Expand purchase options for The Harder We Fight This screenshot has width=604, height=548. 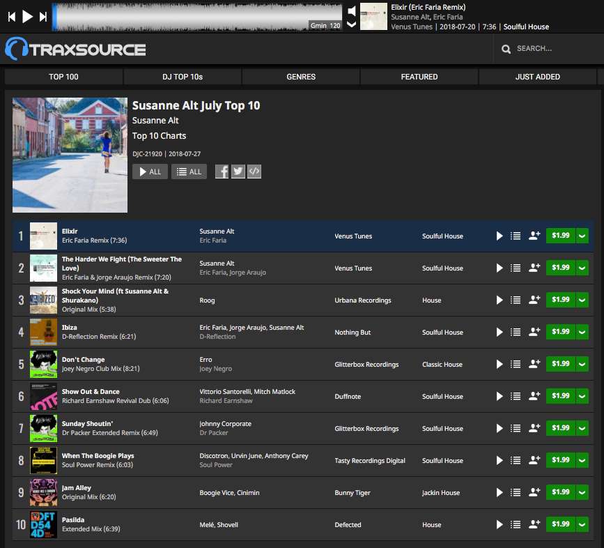click(x=582, y=268)
